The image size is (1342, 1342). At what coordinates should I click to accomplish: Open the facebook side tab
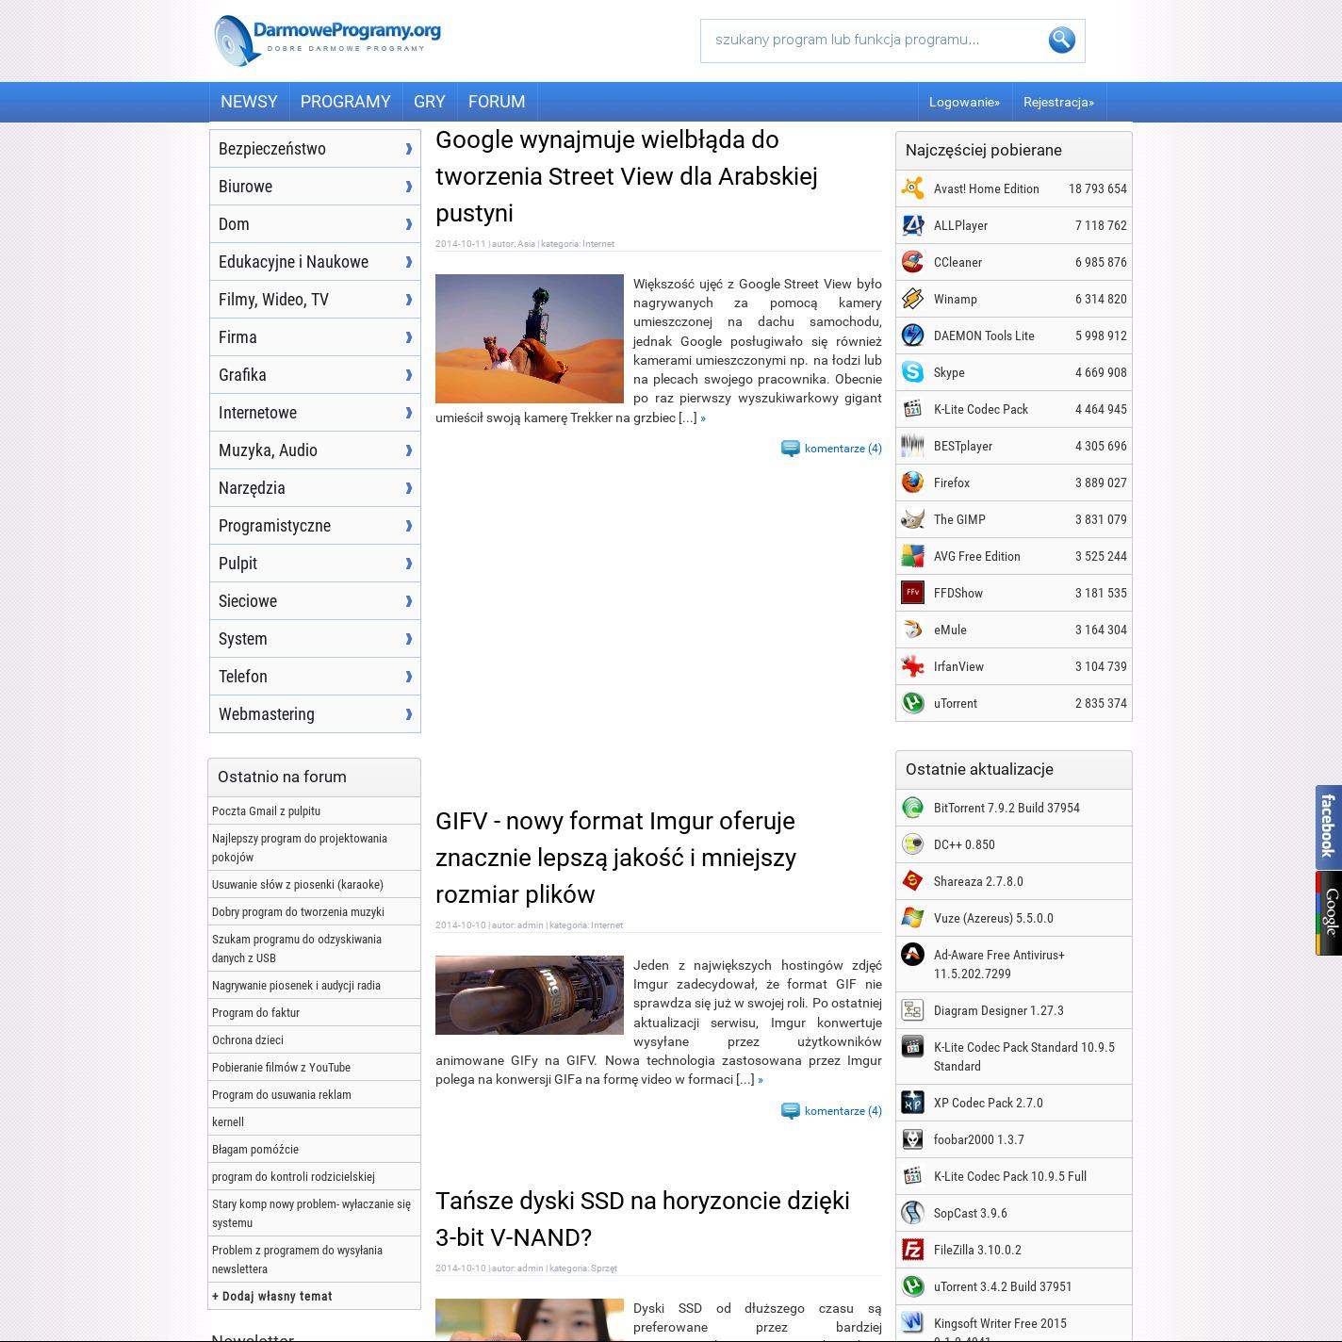pyautogui.click(x=1328, y=826)
